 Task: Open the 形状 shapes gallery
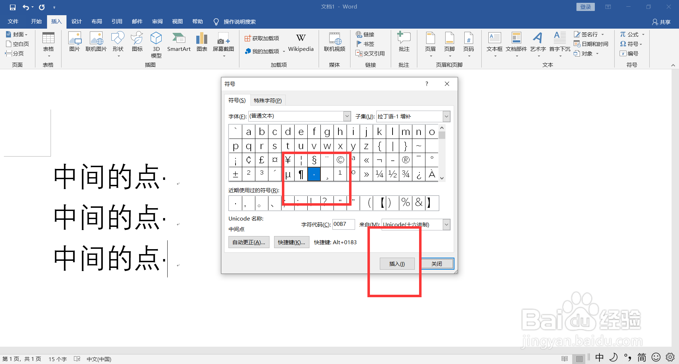pyautogui.click(x=118, y=44)
